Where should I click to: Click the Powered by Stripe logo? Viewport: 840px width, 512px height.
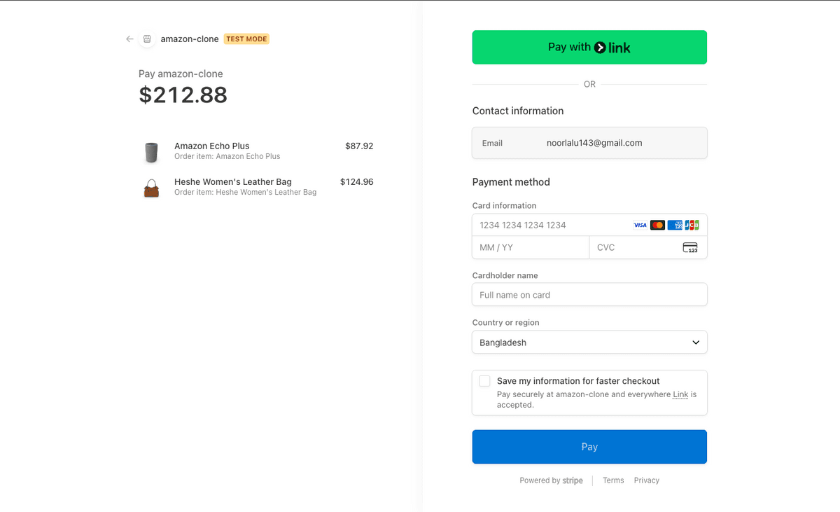[573, 481]
